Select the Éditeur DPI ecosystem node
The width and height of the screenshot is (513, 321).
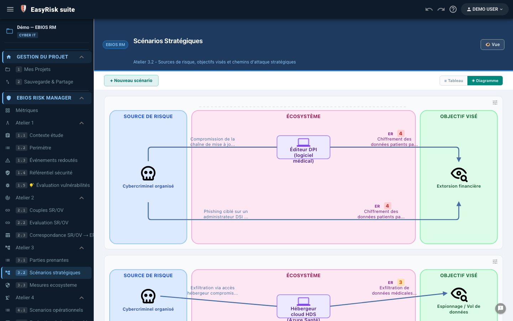coord(304,147)
